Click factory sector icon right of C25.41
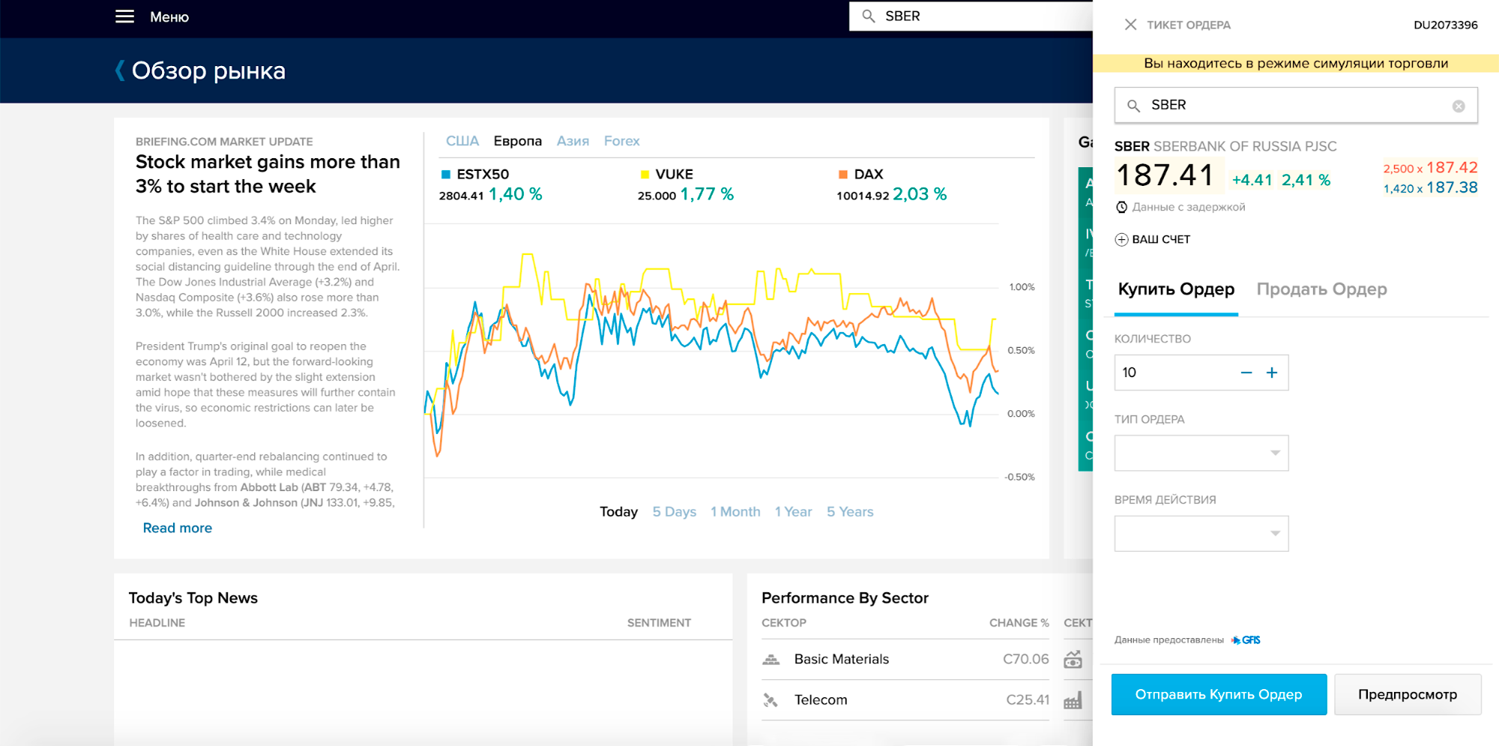Viewport: 1499px width, 746px height. [x=1073, y=700]
